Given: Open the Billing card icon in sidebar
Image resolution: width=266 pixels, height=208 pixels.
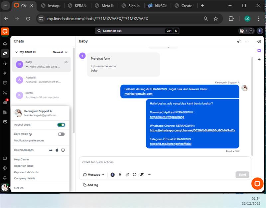Looking at the screenshot, I should point(5,158).
